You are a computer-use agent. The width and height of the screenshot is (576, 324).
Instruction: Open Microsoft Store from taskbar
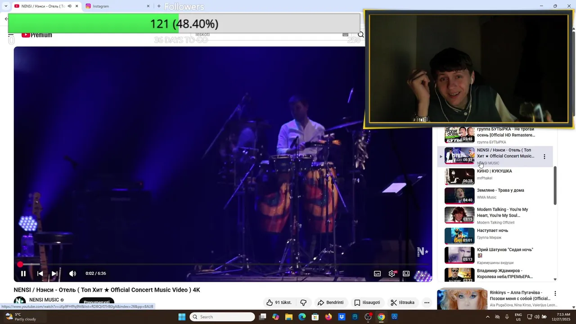point(315,317)
